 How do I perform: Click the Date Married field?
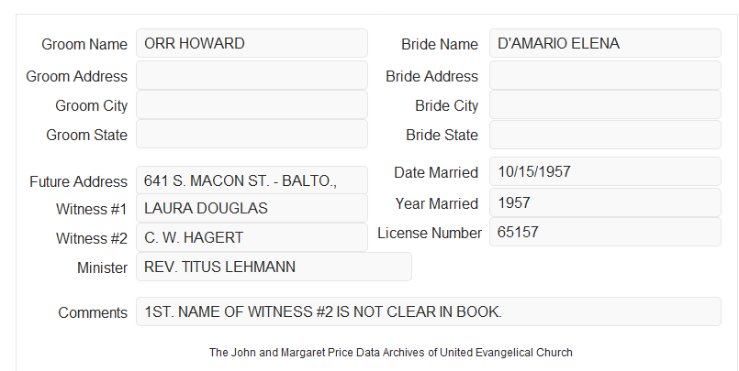click(x=605, y=171)
